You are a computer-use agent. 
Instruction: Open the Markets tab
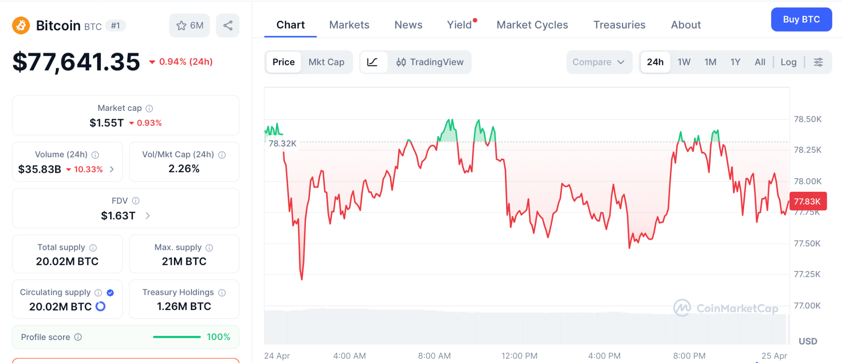click(x=349, y=25)
